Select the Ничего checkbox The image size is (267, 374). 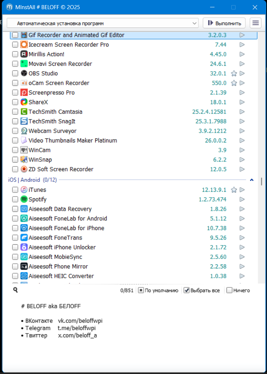click(229, 290)
